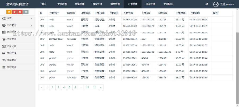Click the reply arrow icon for 撤单管理
This screenshot has width=239, height=107.
[x=4, y=60]
